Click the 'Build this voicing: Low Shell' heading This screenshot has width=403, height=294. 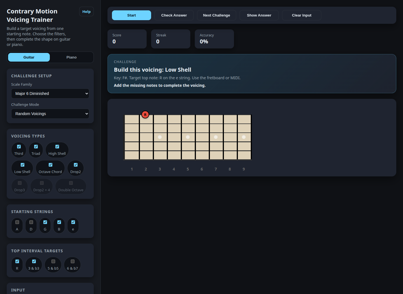click(x=153, y=70)
